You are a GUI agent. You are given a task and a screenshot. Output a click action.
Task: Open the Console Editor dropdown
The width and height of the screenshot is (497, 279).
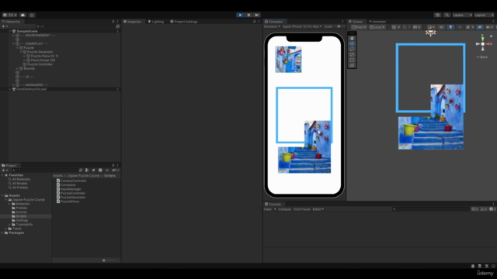click(318, 209)
